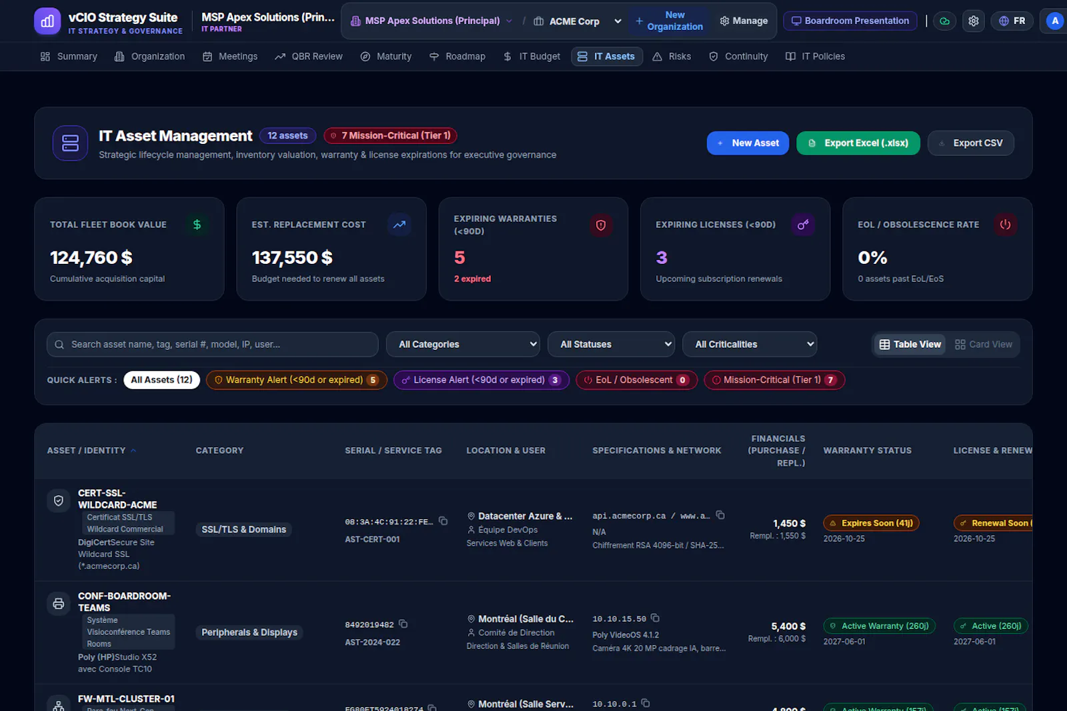This screenshot has height=711, width=1067.
Task: Click the Manage button
Action: point(744,21)
